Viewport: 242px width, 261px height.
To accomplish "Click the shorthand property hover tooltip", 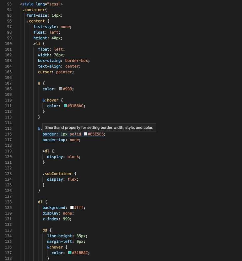I will (x=99, y=128).
